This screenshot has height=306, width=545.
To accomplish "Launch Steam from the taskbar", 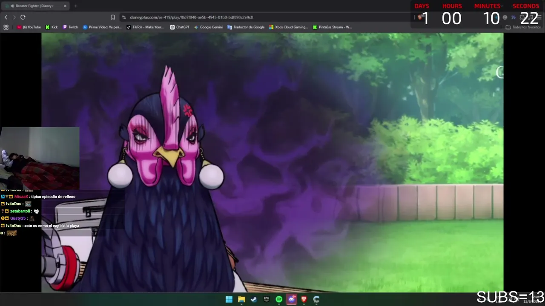I will tap(254, 299).
